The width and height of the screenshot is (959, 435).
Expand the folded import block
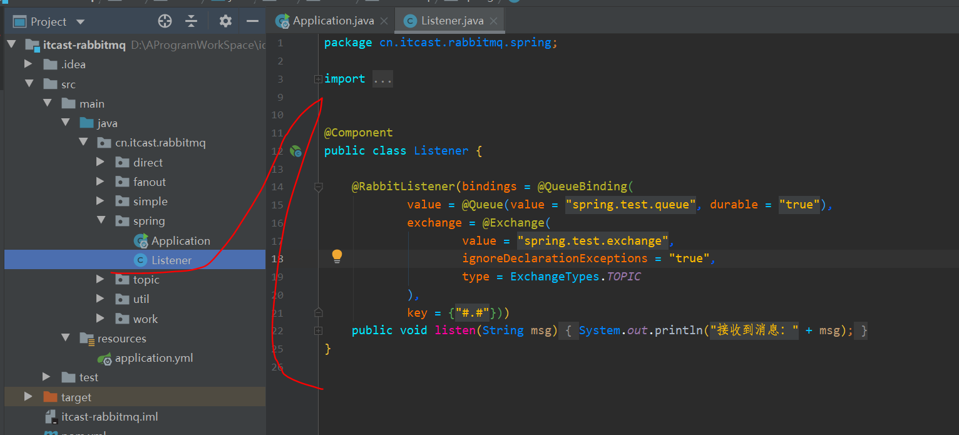coord(318,79)
